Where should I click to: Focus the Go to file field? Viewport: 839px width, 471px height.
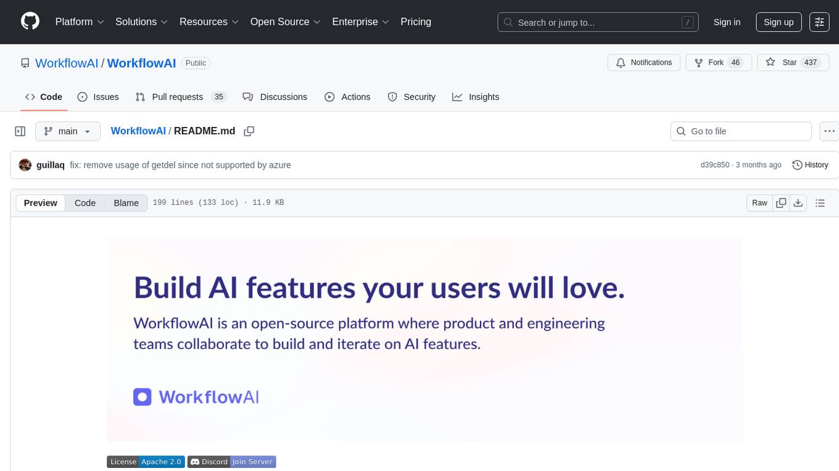(x=741, y=131)
